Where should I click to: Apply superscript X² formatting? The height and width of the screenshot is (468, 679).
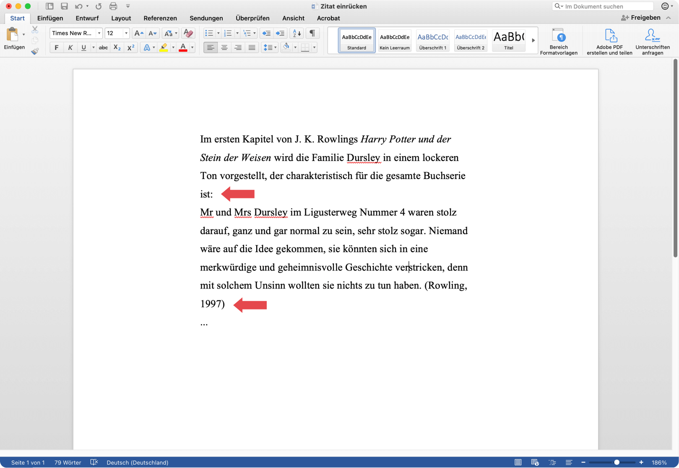pyautogui.click(x=131, y=47)
